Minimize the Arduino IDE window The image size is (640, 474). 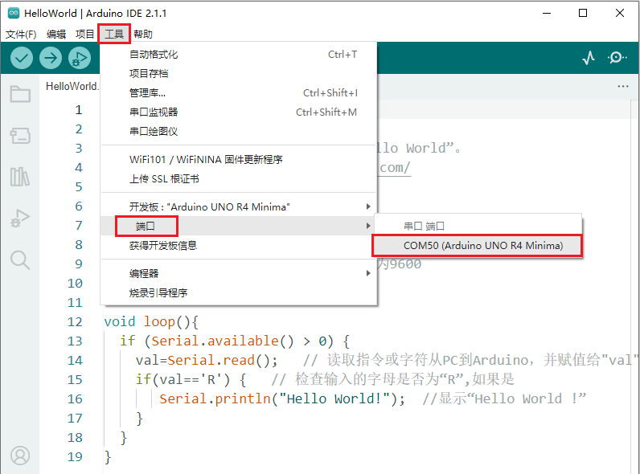[547, 13]
